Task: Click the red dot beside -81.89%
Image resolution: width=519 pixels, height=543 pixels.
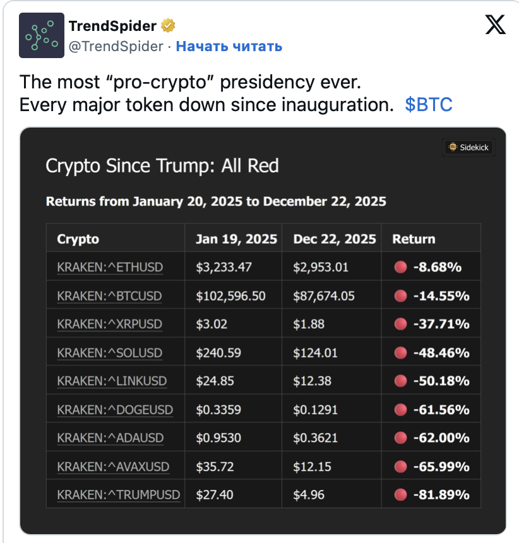Action: tap(400, 494)
